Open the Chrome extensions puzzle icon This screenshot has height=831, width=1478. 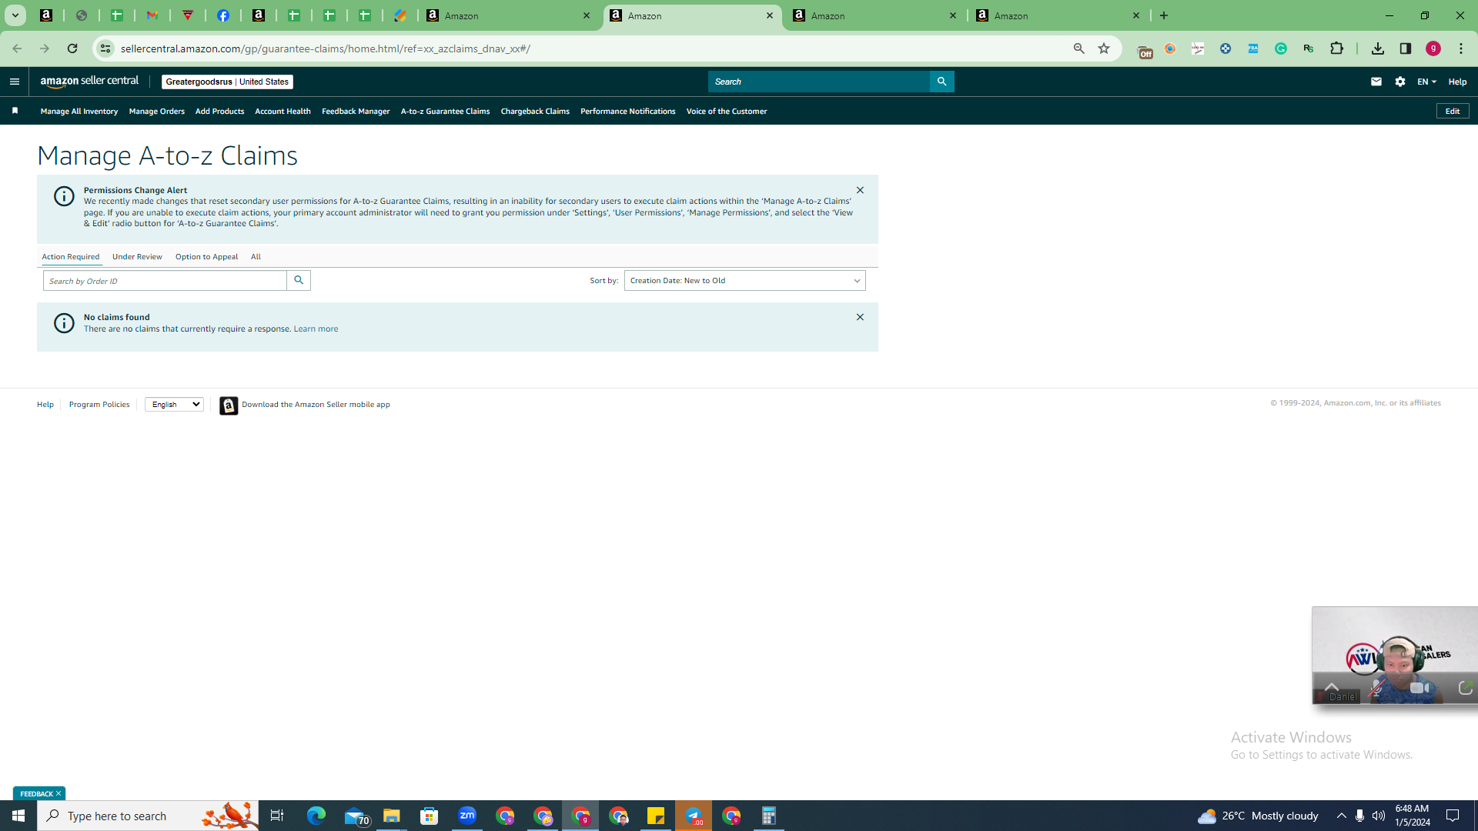point(1336,48)
